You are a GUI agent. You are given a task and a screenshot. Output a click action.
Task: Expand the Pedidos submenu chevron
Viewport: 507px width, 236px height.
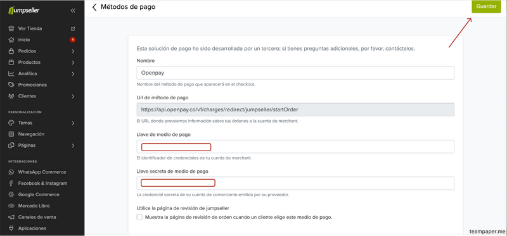coord(73,51)
